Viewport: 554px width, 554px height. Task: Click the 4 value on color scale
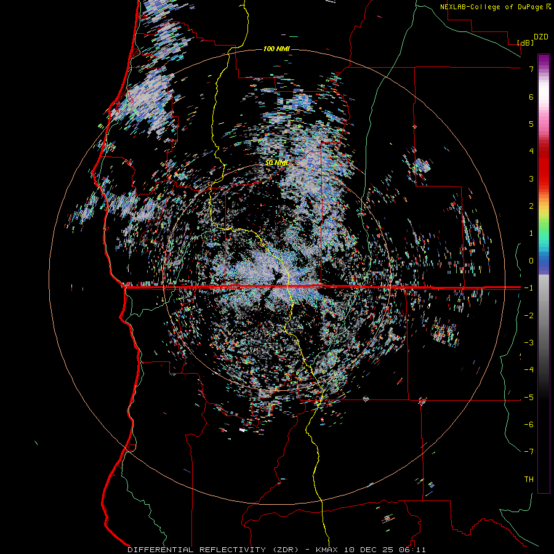[531, 151]
